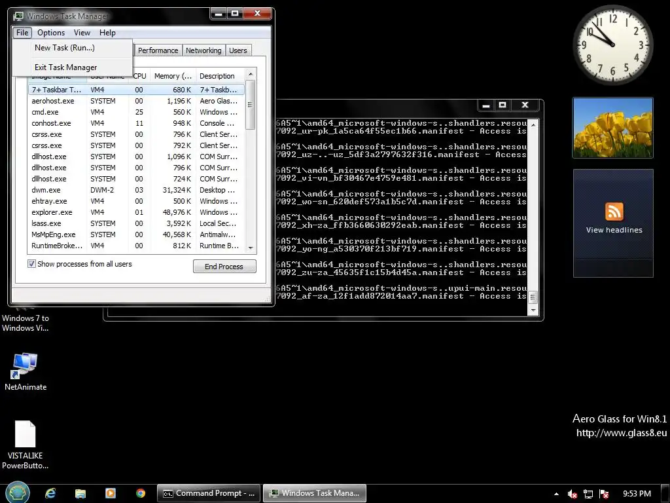670x503 pixels.
Task: Click the analog clock gadget
Action: point(612,45)
